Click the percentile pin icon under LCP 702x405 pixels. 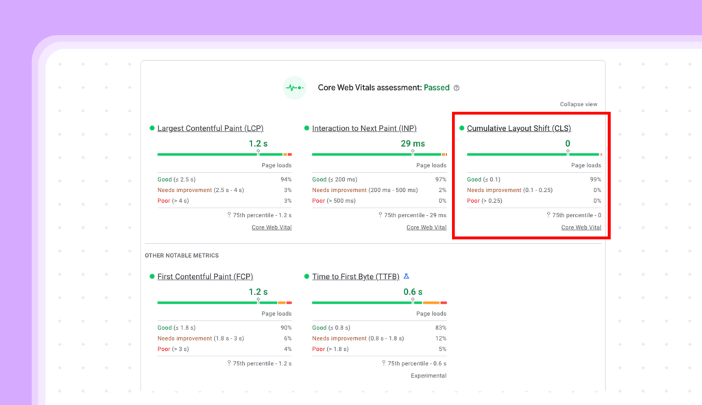(x=230, y=214)
